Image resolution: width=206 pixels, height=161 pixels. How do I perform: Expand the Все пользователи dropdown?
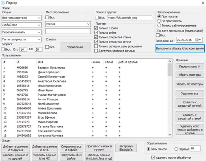[22, 18]
